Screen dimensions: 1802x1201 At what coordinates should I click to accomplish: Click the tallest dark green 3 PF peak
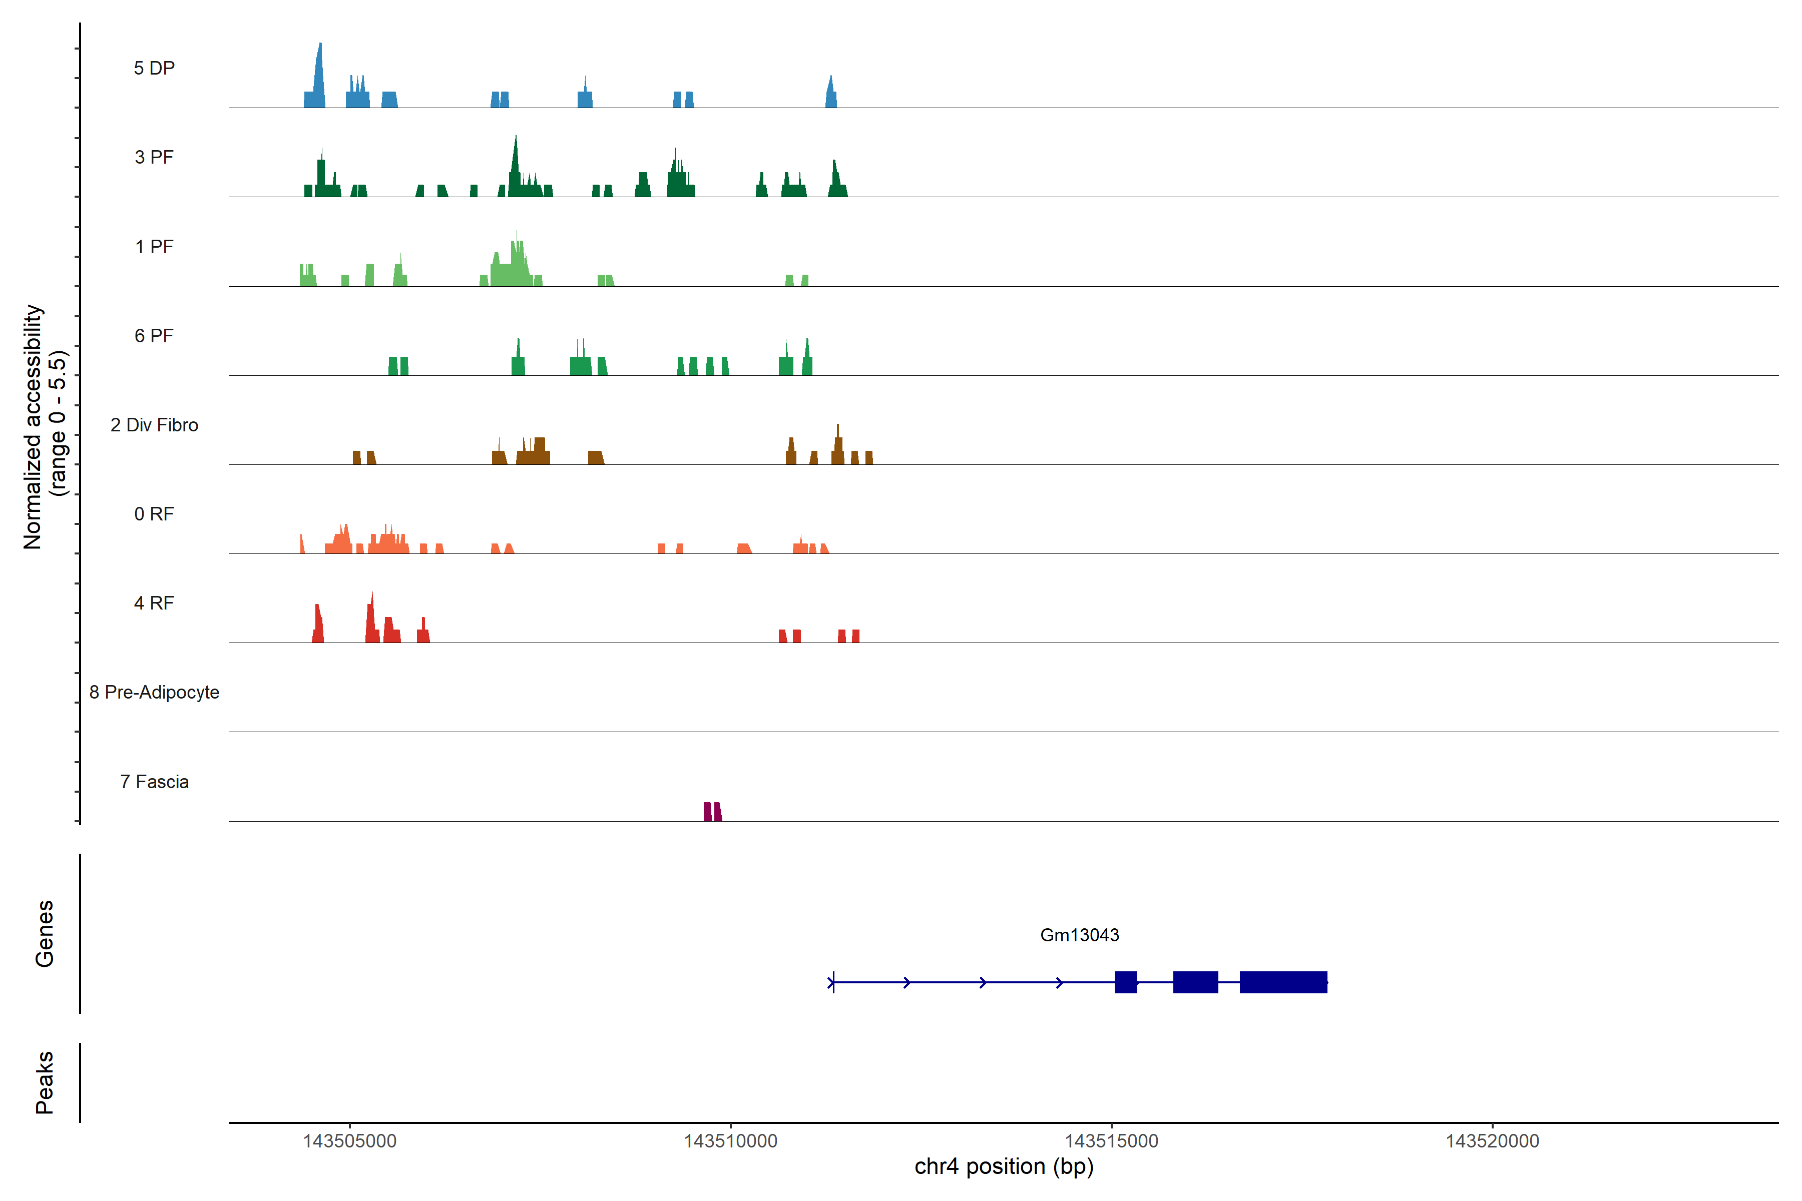pos(516,165)
